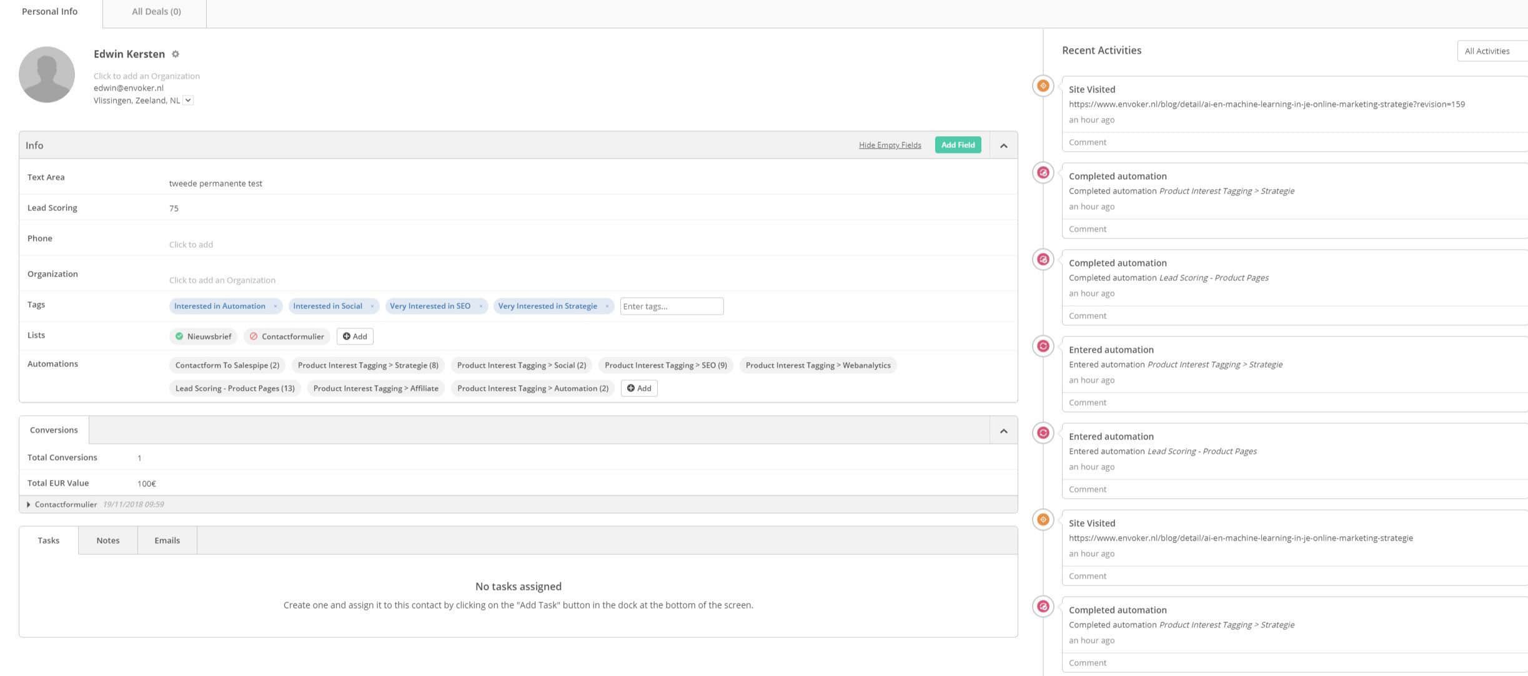Click the last Completed automation timeline icon

click(x=1043, y=607)
